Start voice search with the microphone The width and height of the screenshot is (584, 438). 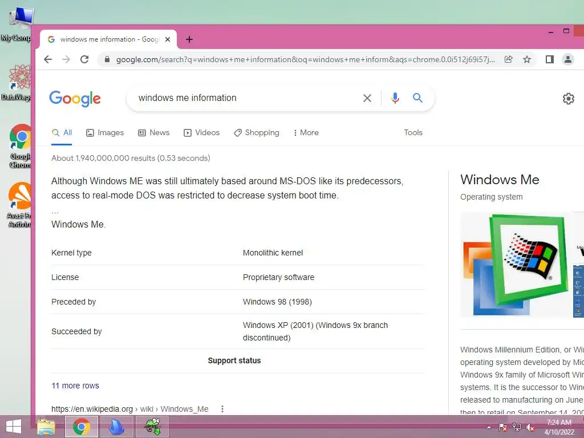tap(395, 98)
